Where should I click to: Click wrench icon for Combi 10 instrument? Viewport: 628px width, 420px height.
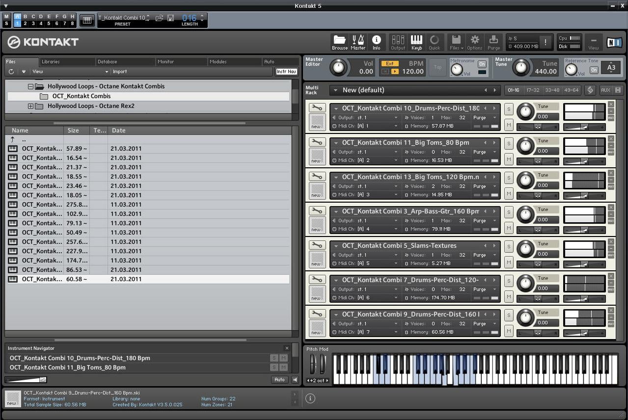317,108
